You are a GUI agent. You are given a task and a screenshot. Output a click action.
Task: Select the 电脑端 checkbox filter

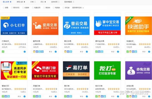54,8
